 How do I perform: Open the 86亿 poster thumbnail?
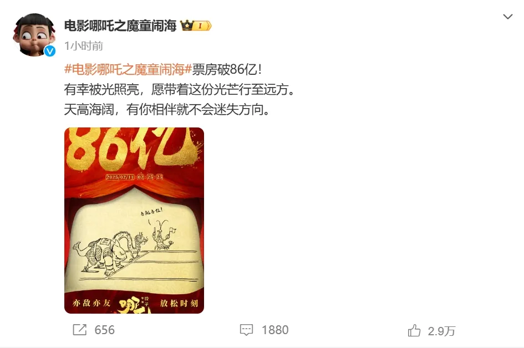(x=134, y=221)
